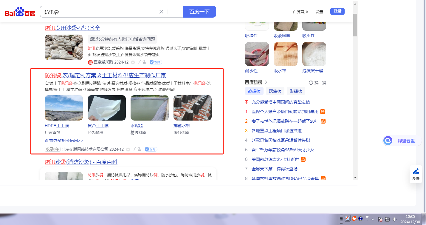
Task: Open the sandbag pile thumbnail image
Action: click(64, 47)
